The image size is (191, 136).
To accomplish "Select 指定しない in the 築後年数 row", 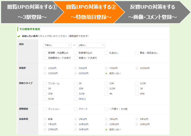I will click(x=106, y=129).
